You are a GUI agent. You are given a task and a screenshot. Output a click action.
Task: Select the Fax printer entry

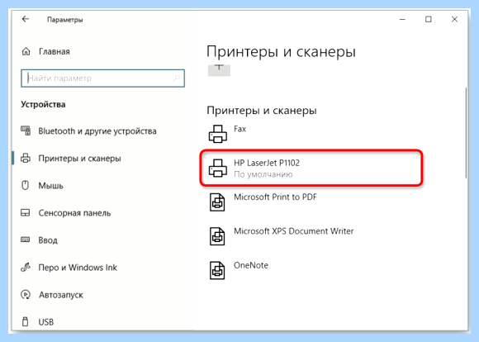point(311,134)
